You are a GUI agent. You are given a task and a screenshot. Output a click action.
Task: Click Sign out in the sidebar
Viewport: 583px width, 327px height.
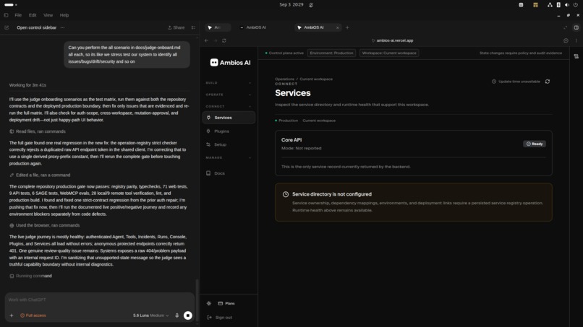(220, 318)
